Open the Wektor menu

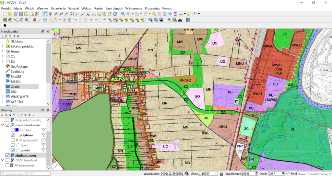(x=86, y=8)
